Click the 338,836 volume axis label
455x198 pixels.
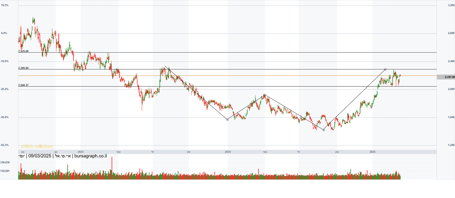(5, 163)
